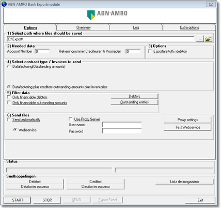The image size is (221, 209).
Task: Click the Creditori in sospeso button
Action: pyautogui.click(x=96, y=187)
